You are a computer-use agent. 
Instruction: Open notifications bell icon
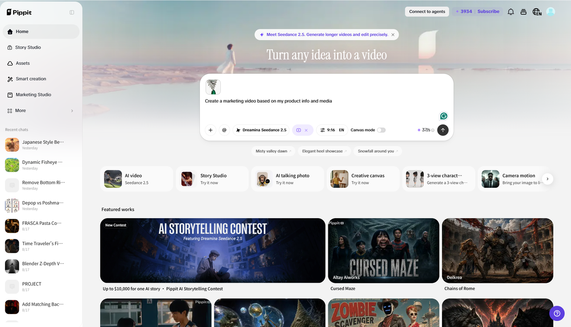tap(511, 12)
